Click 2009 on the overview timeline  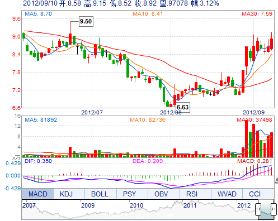click(88, 205)
